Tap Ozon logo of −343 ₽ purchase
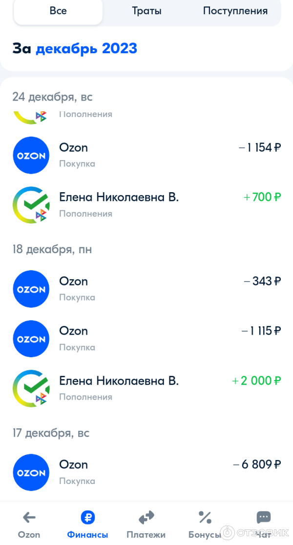Screen dimensions: 293x545 (31, 289)
